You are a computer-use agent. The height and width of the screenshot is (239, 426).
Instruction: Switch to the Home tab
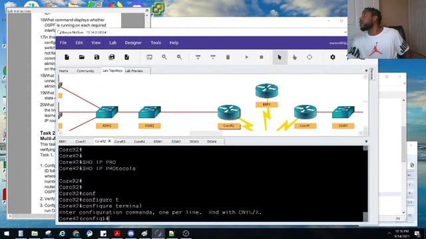tap(64, 71)
